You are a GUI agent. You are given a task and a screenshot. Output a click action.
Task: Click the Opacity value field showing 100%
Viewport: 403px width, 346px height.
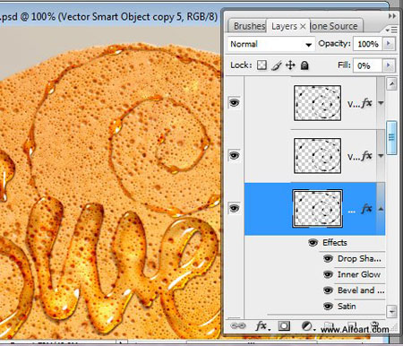(368, 44)
